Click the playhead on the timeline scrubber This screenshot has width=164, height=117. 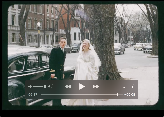[118, 95]
